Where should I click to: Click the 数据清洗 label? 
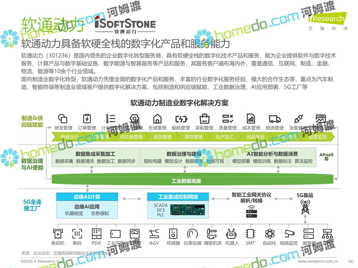pyautogui.click(x=85, y=161)
